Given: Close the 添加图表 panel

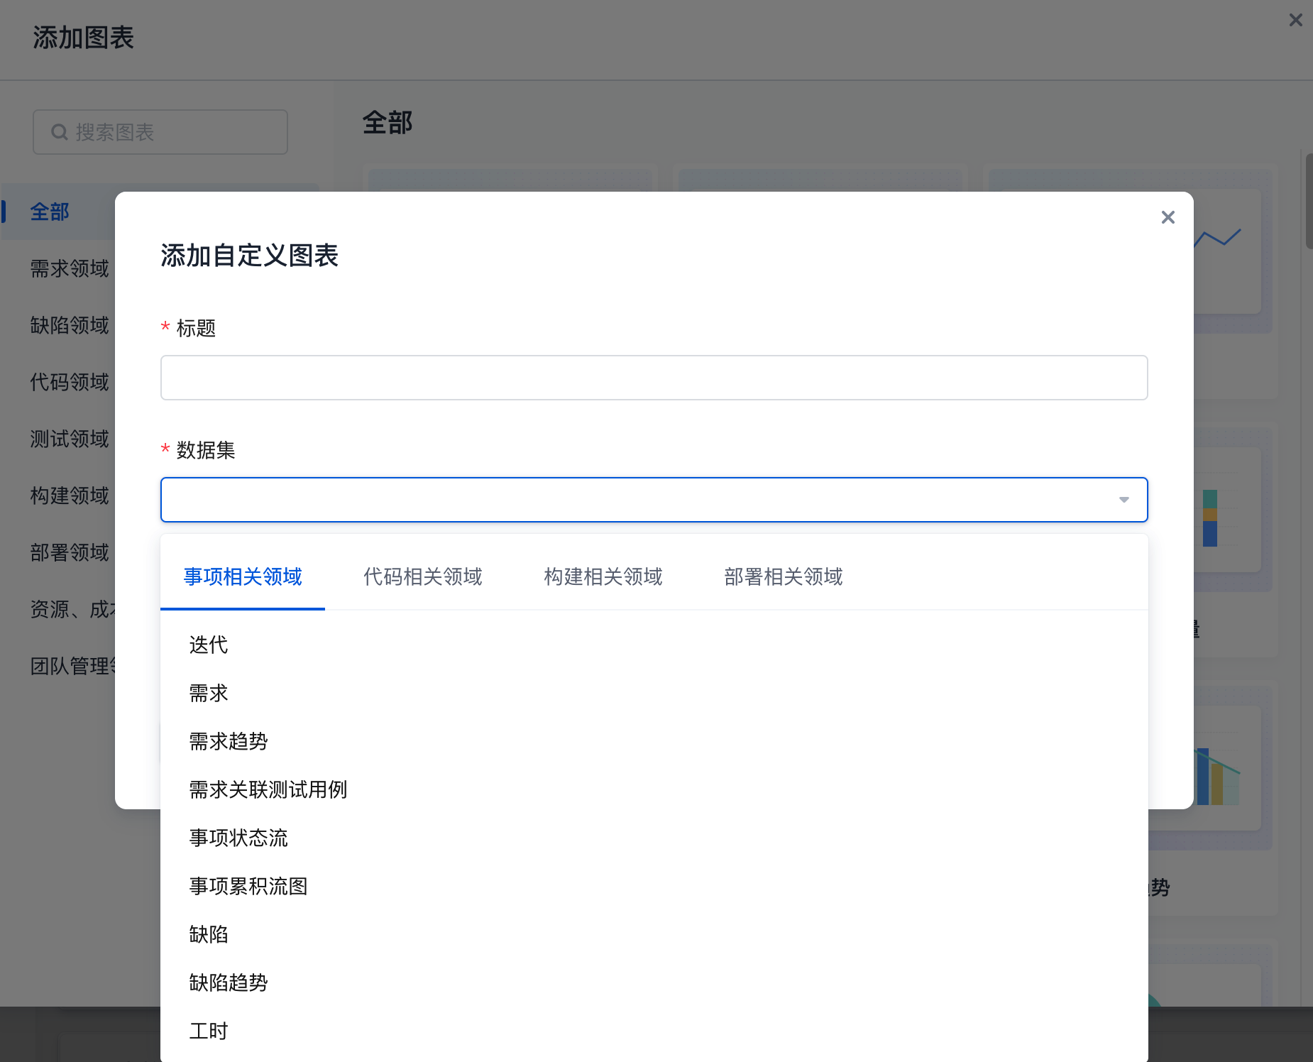Looking at the screenshot, I should point(1295,20).
